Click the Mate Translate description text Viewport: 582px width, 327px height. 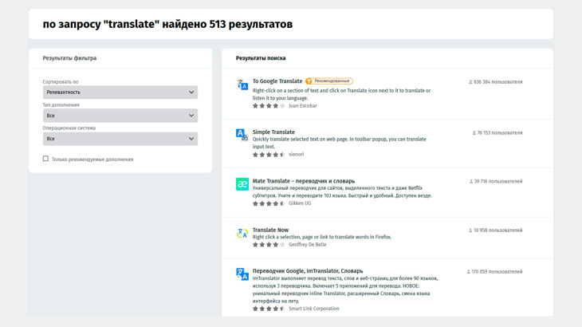(x=342, y=192)
